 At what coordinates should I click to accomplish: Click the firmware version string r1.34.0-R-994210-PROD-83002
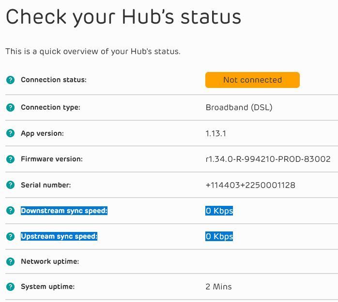tap(268, 159)
